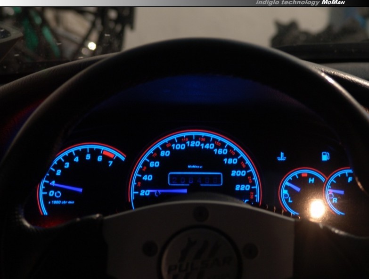The width and height of the screenshot is (369, 279).
Task: Click the fuel pump icon
Action: click(x=326, y=156)
